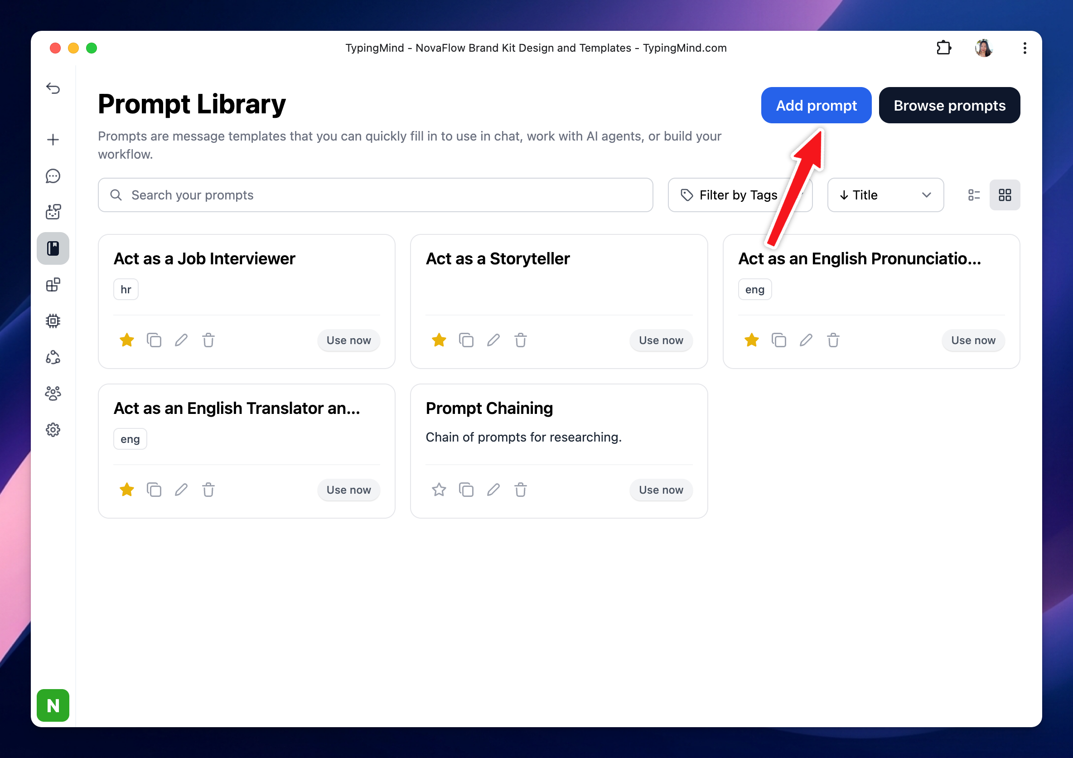1073x758 pixels.
Task: Duplicate the Act as a Storyteller prompt
Action: point(466,340)
